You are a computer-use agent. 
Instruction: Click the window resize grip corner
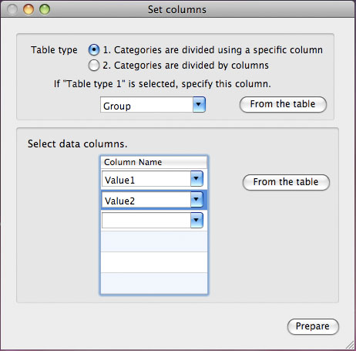coord(351,345)
